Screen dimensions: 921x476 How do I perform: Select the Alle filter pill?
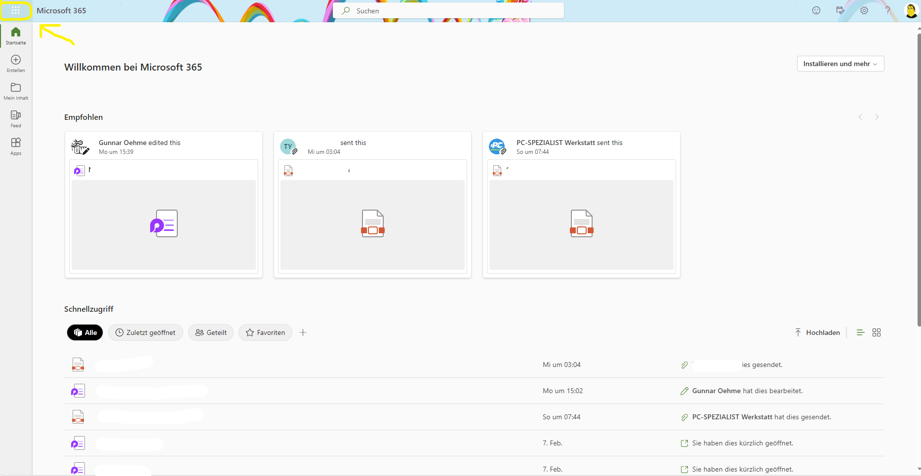click(x=85, y=332)
